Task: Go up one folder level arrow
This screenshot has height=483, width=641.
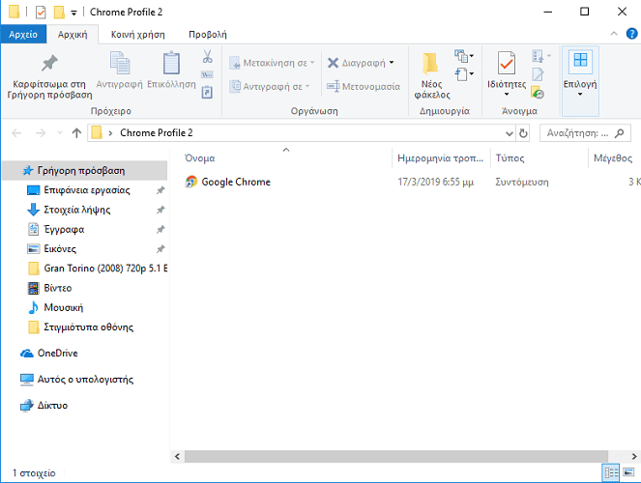Action: [x=76, y=132]
